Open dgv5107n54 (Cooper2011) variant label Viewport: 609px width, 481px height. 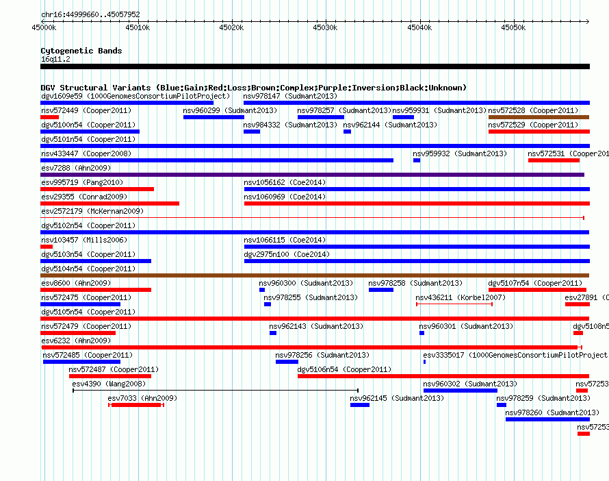tap(535, 283)
